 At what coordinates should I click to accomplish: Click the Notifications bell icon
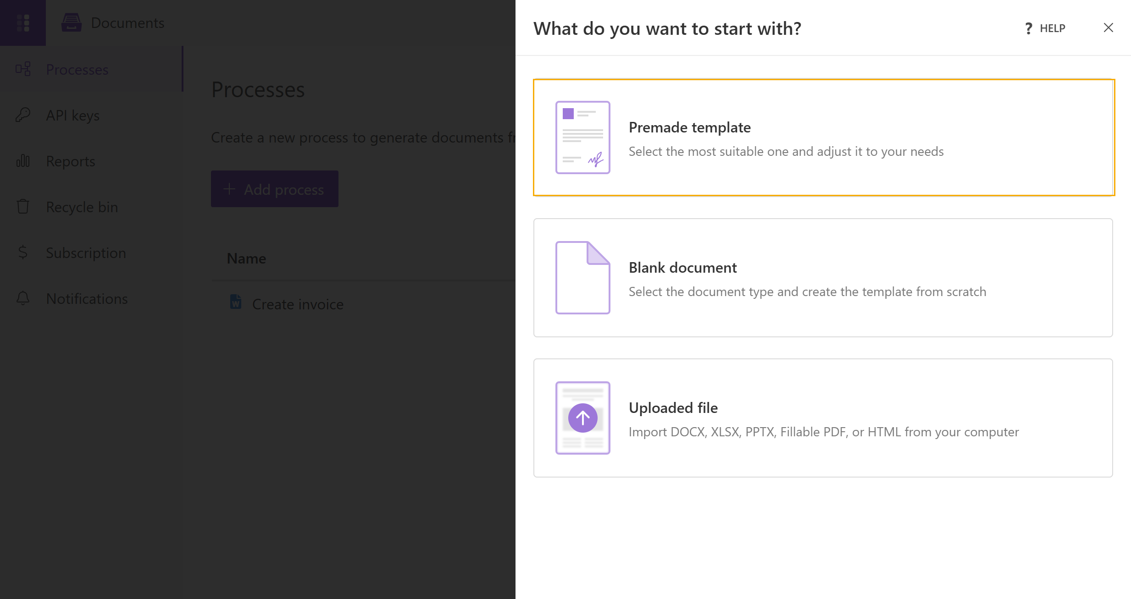[x=23, y=298]
